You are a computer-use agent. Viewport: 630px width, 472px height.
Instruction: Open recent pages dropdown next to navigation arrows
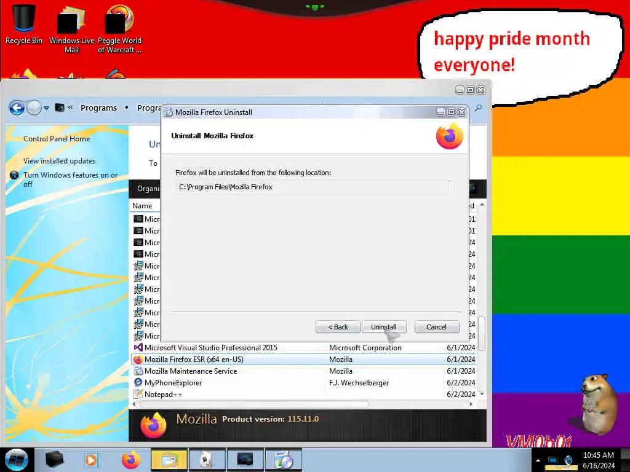(47, 108)
